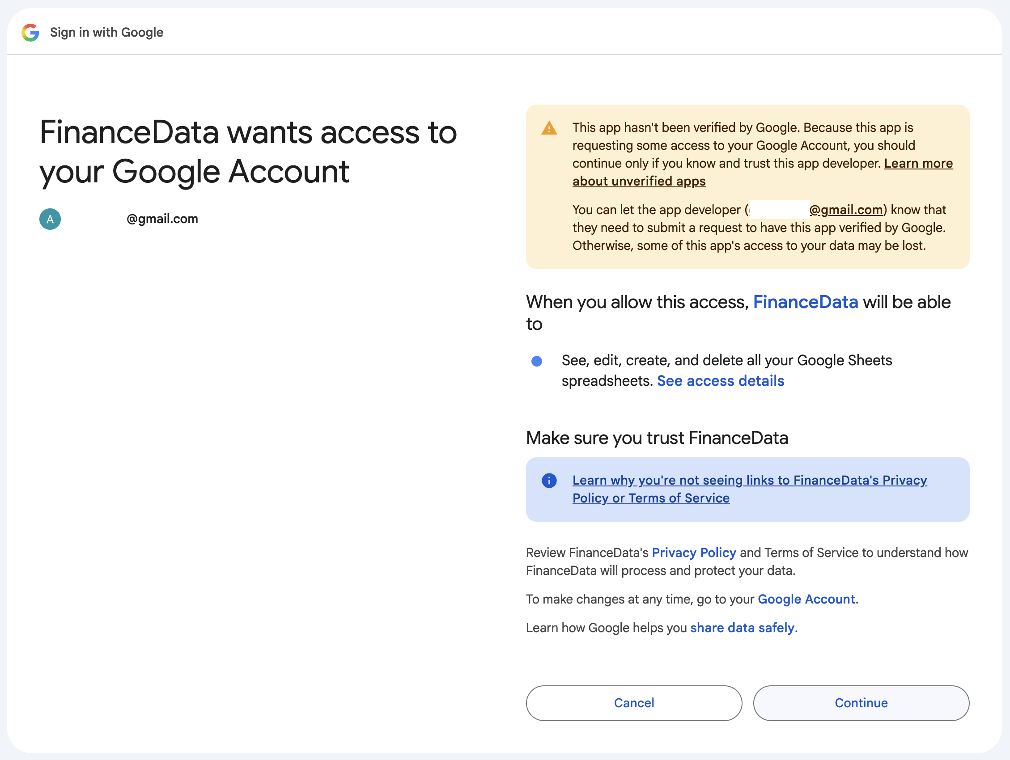Click the Continue button
Image resolution: width=1010 pixels, height=760 pixels.
point(861,703)
